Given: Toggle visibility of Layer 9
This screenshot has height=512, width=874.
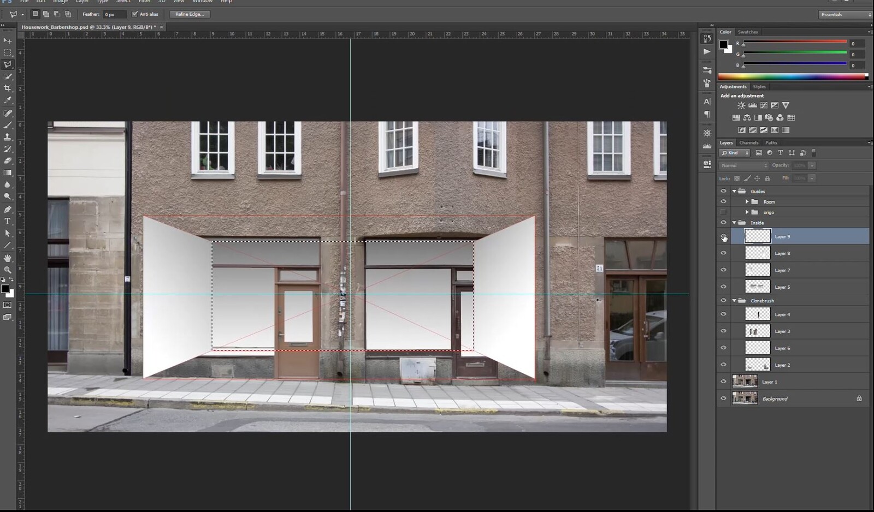Looking at the screenshot, I should (x=723, y=236).
